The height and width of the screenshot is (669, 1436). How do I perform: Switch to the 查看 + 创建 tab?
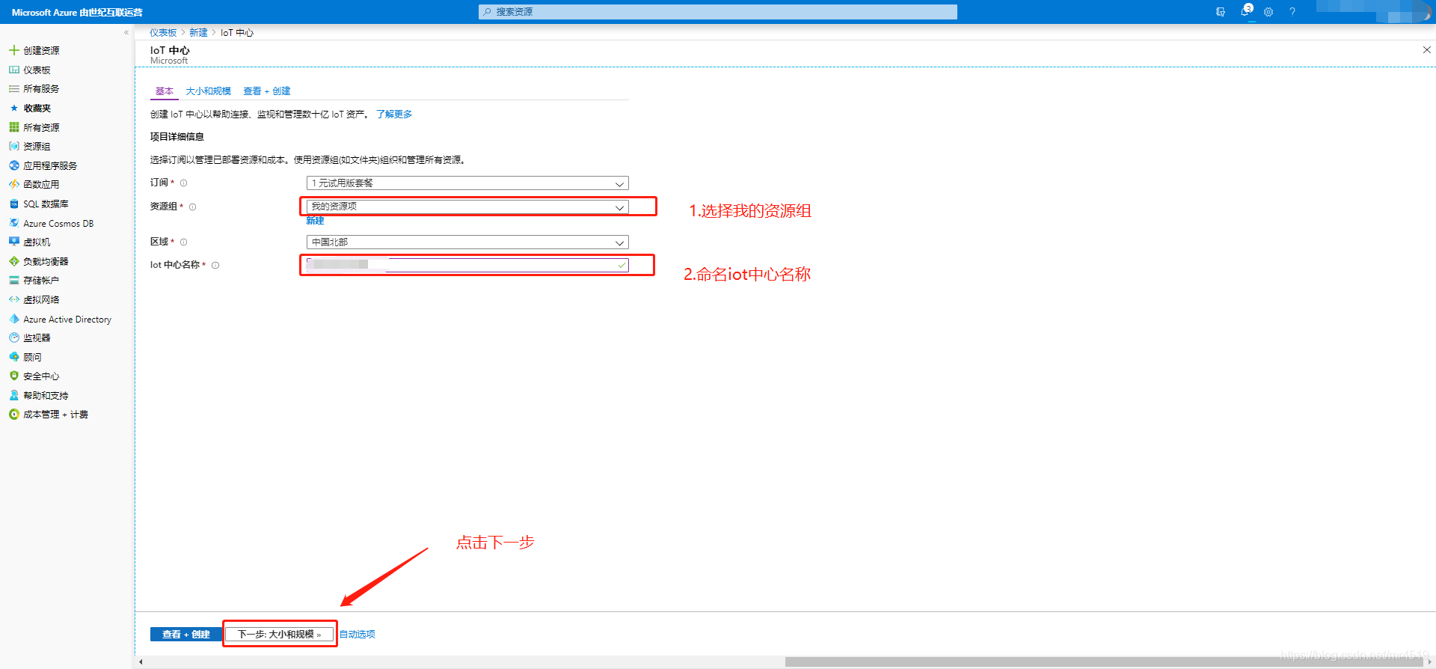click(x=266, y=91)
